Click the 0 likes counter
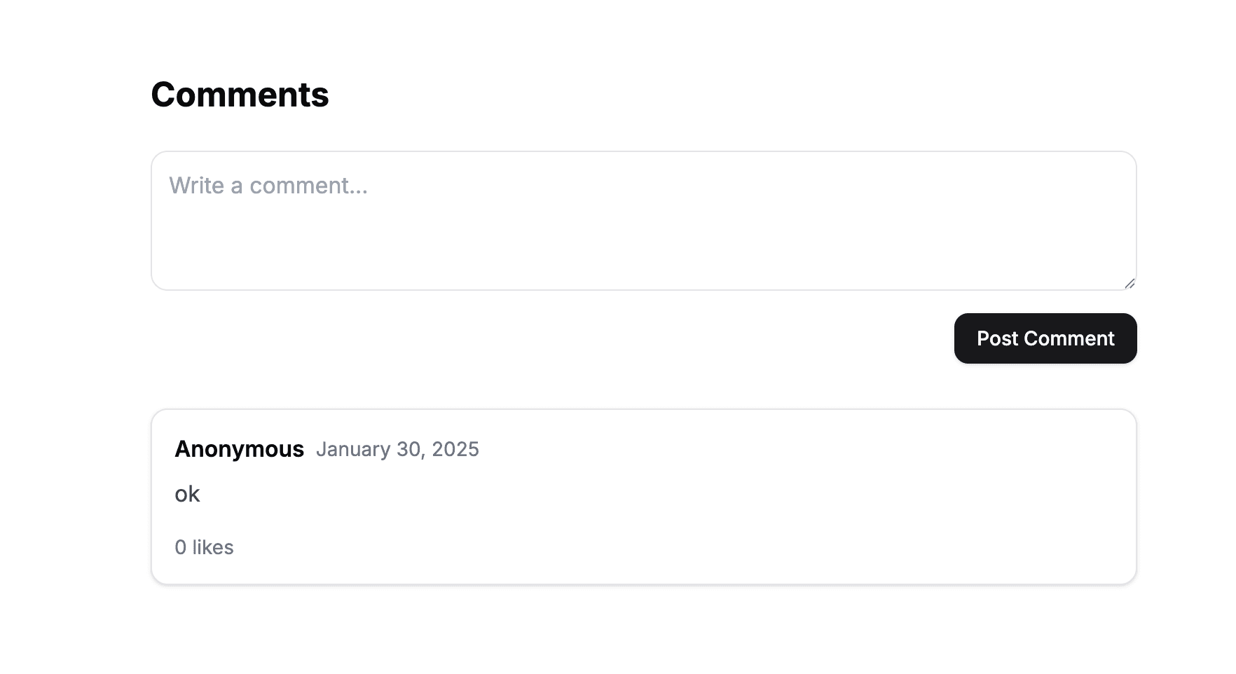The height and width of the screenshot is (674, 1236). (204, 547)
